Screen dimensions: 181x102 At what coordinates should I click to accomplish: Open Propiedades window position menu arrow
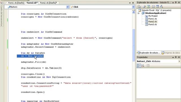[173, 57]
